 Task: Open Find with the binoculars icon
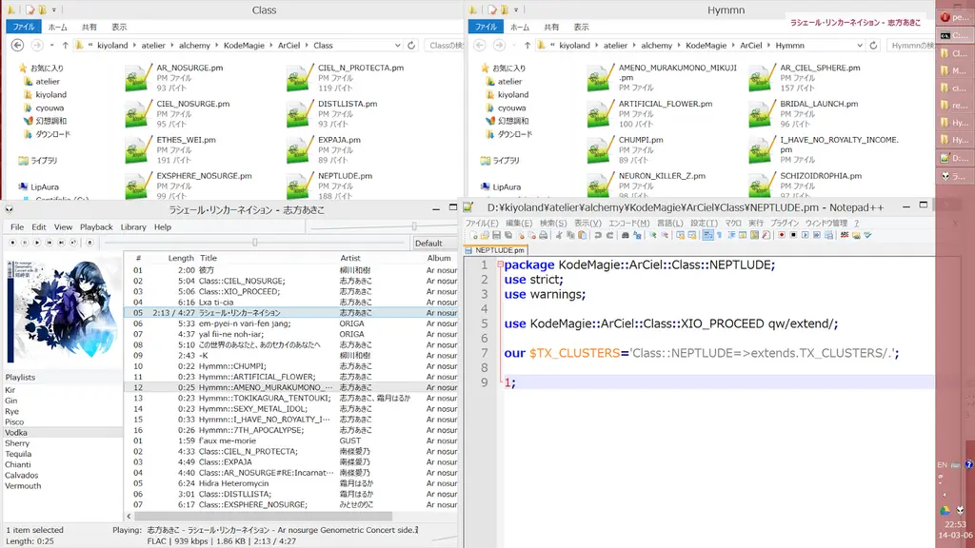[625, 236]
